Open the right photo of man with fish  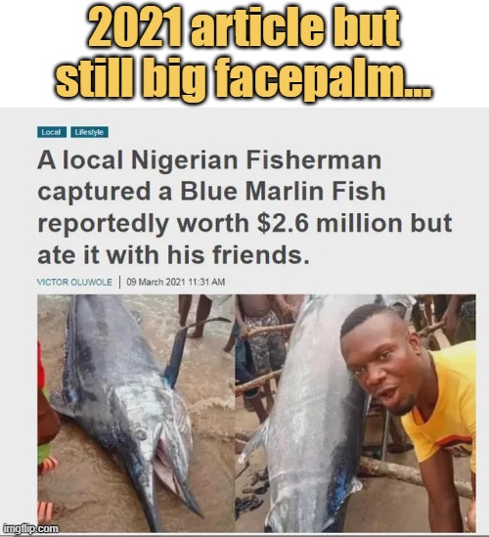(x=355, y=413)
